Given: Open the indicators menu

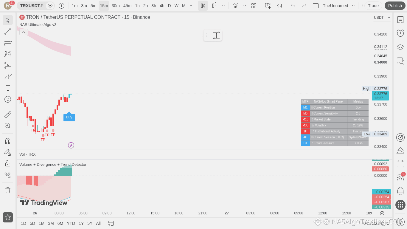Looking at the screenshot, I should pos(235,6).
